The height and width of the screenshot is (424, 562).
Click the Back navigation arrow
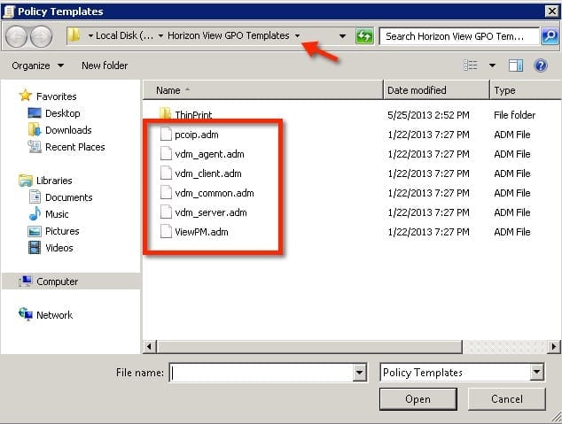(16, 36)
